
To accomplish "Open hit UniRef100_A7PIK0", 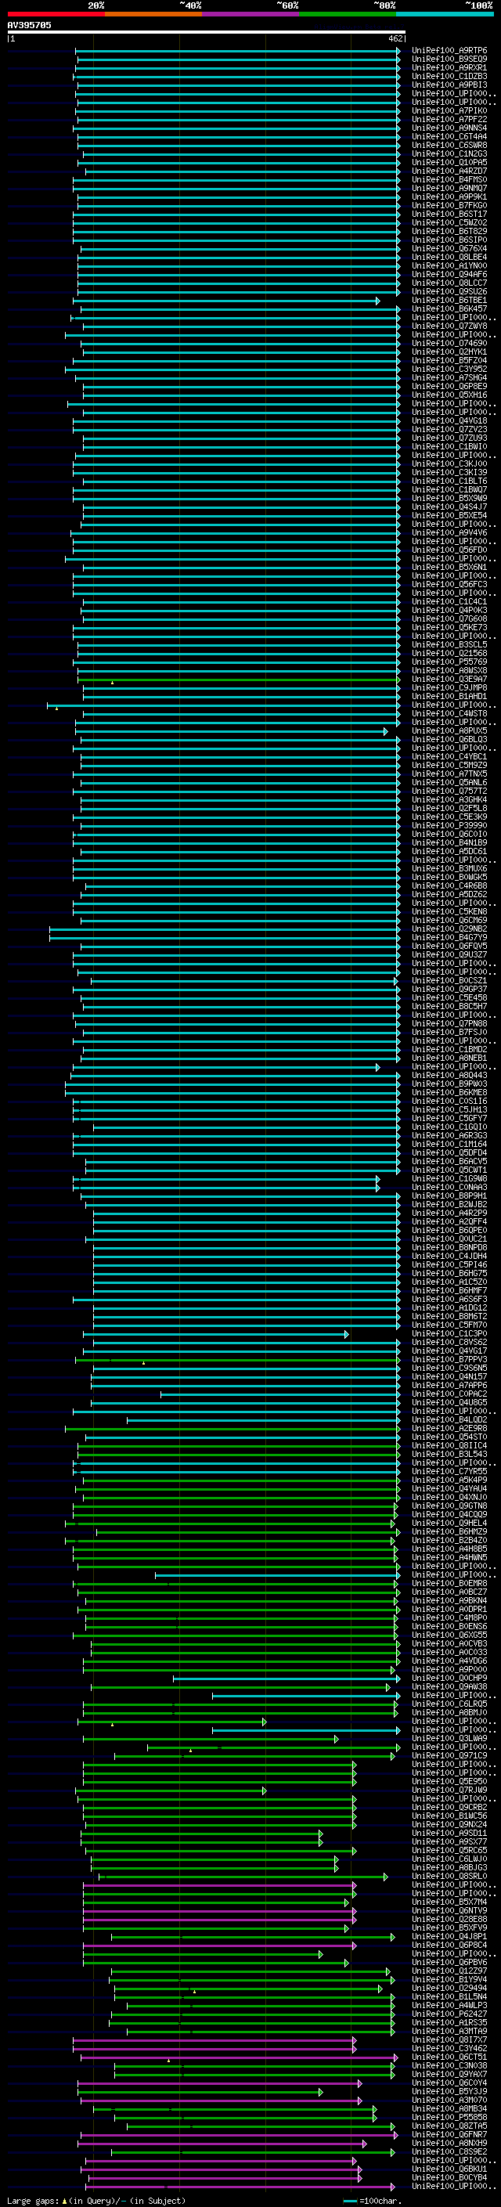I will (x=449, y=110).
